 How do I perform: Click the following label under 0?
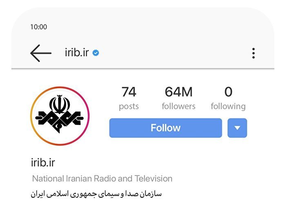click(228, 106)
